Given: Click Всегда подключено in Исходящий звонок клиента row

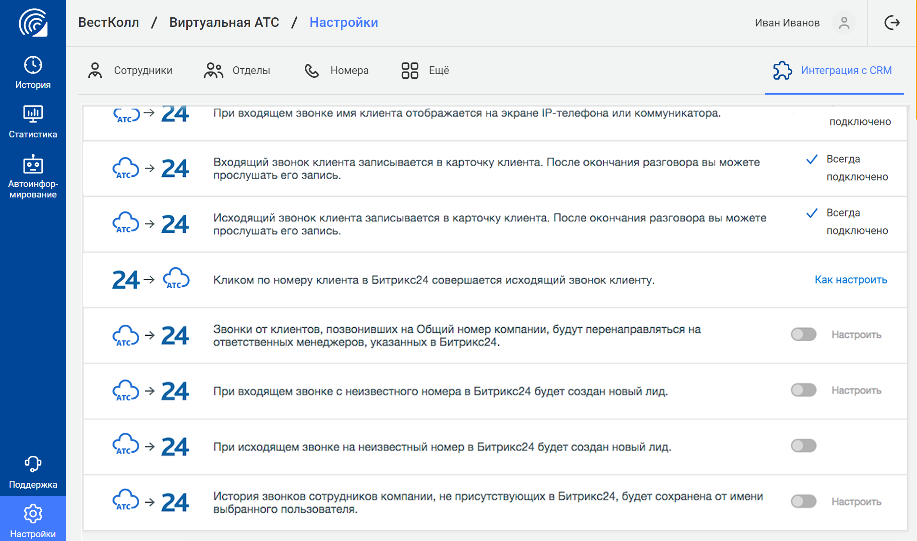Looking at the screenshot, I should 857,222.
